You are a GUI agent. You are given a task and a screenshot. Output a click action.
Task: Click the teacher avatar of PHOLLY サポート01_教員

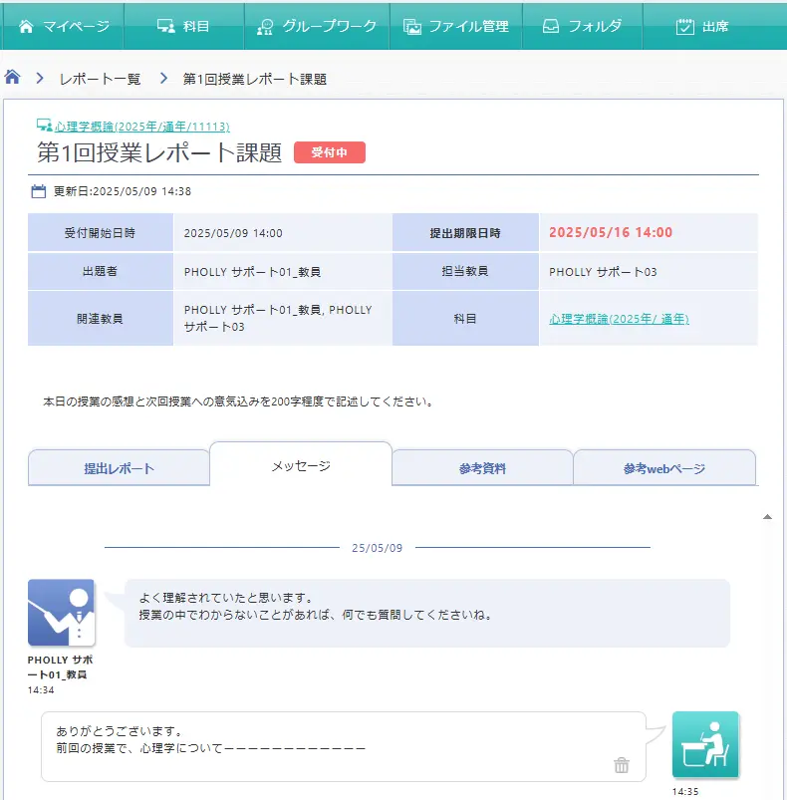point(61,613)
